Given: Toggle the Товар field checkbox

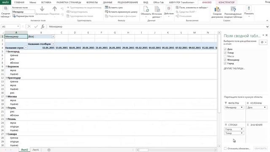Looking at the screenshot, I should (225, 53).
